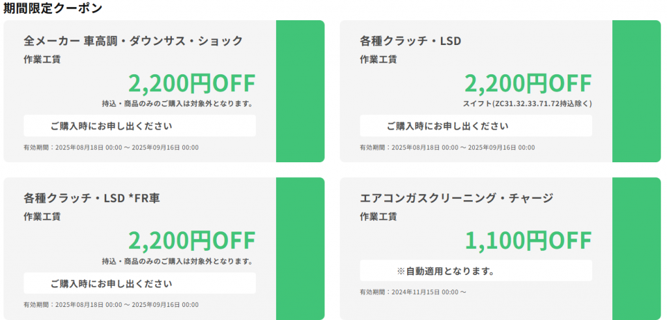This screenshot has height=320, width=667.
Task: Click 2,200円OFF in the FR車 coupon
Action: tap(192, 241)
